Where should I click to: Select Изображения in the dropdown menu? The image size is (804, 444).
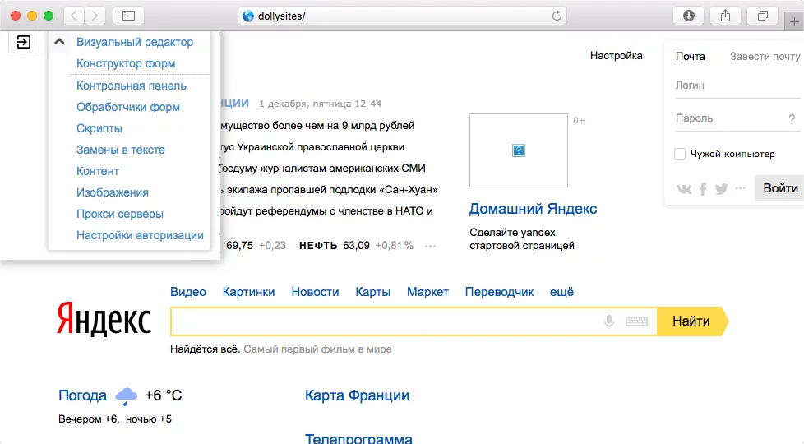pos(113,192)
